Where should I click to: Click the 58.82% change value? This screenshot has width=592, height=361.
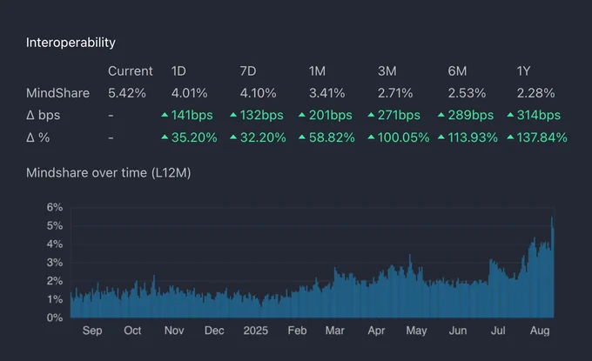[332, 137]
